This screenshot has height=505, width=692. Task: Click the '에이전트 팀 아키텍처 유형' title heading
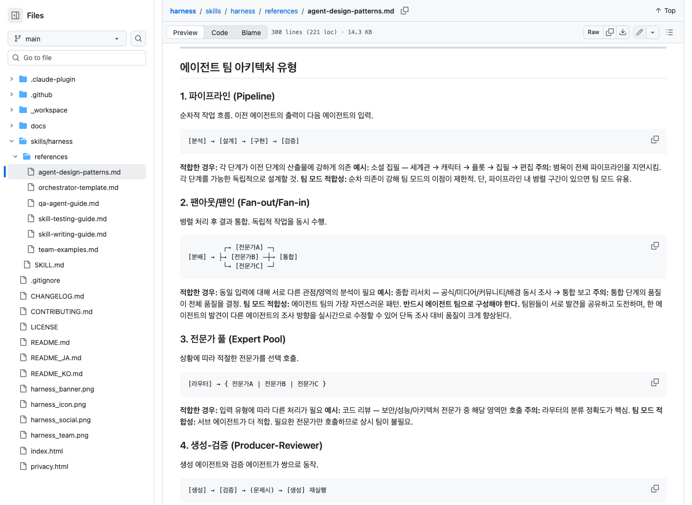[238, 67]
